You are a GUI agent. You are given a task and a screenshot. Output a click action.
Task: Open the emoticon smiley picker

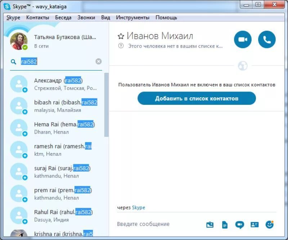point(269,225)
